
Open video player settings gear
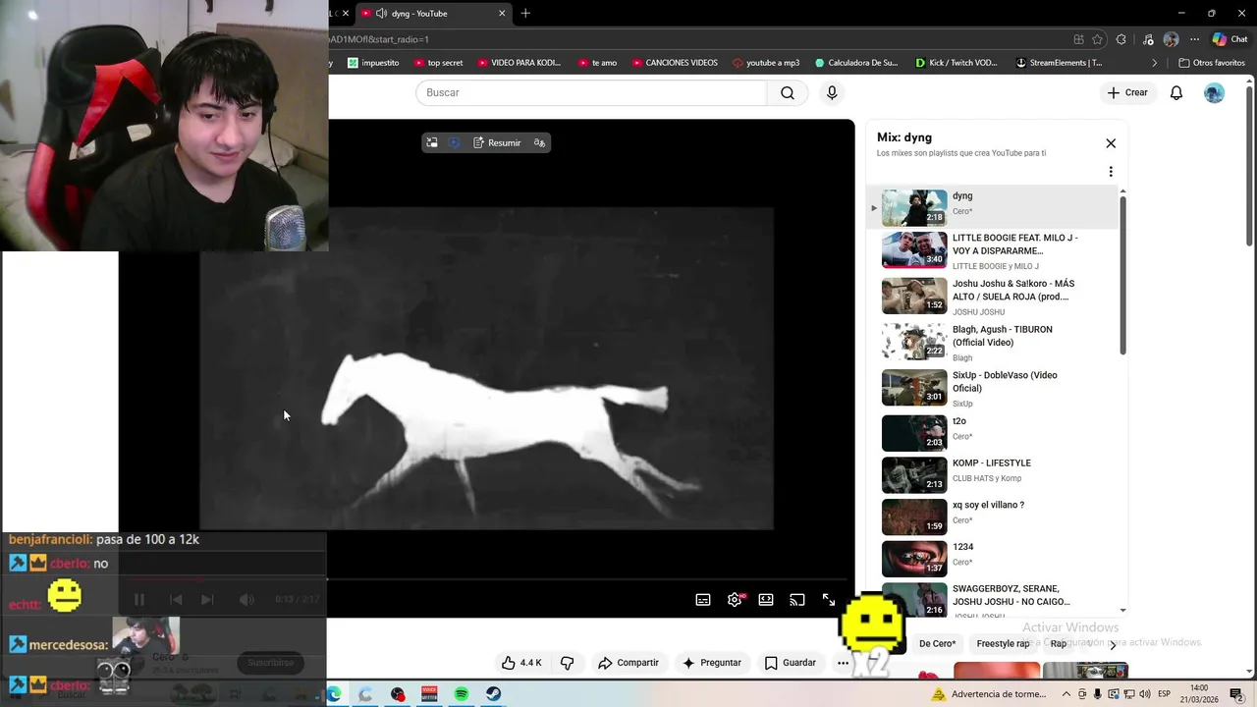click(735, 600)
